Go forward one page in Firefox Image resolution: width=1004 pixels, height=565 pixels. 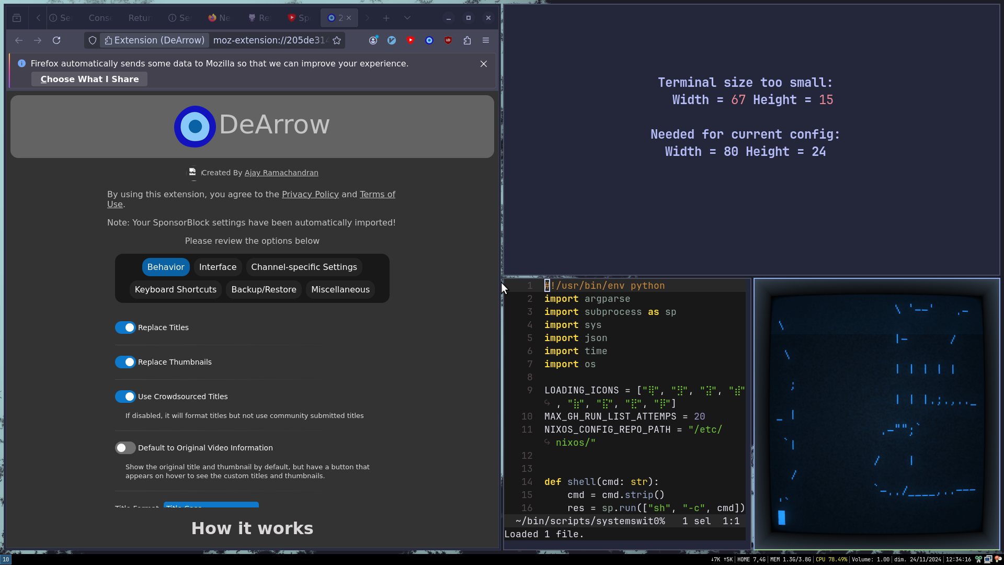click(38, 40)
